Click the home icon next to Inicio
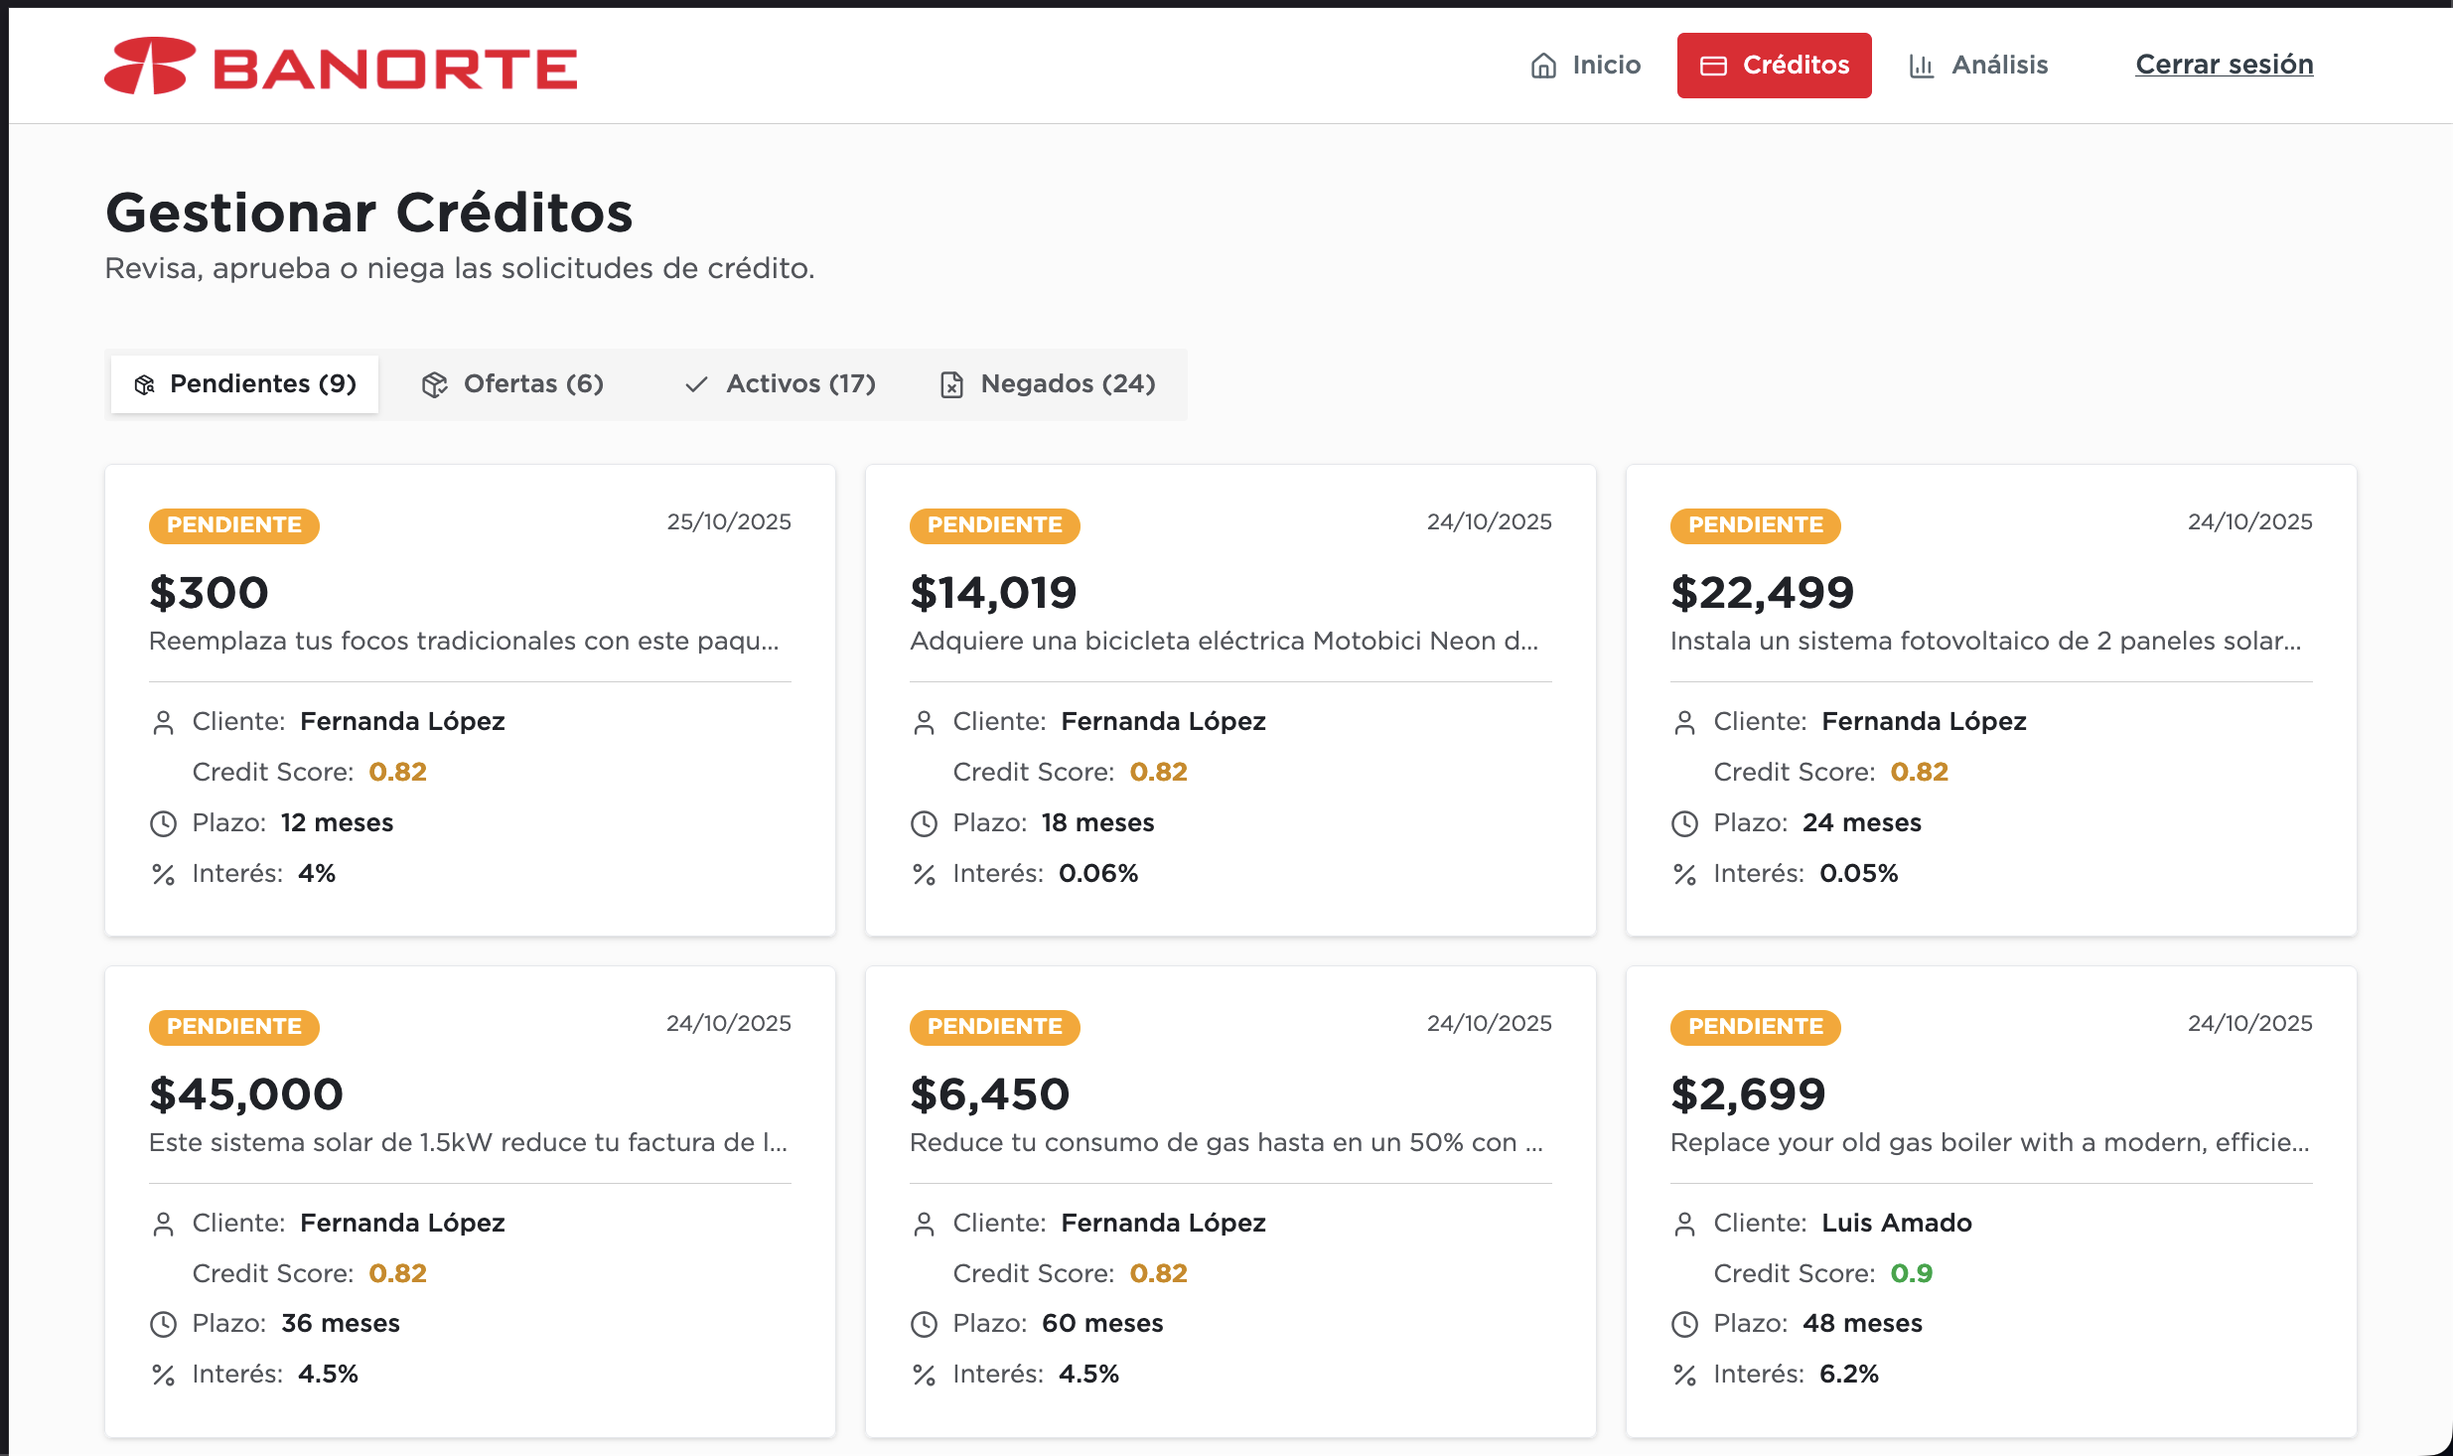The height and width of the screenshot is (1456, 2453). click(1542, 66)
